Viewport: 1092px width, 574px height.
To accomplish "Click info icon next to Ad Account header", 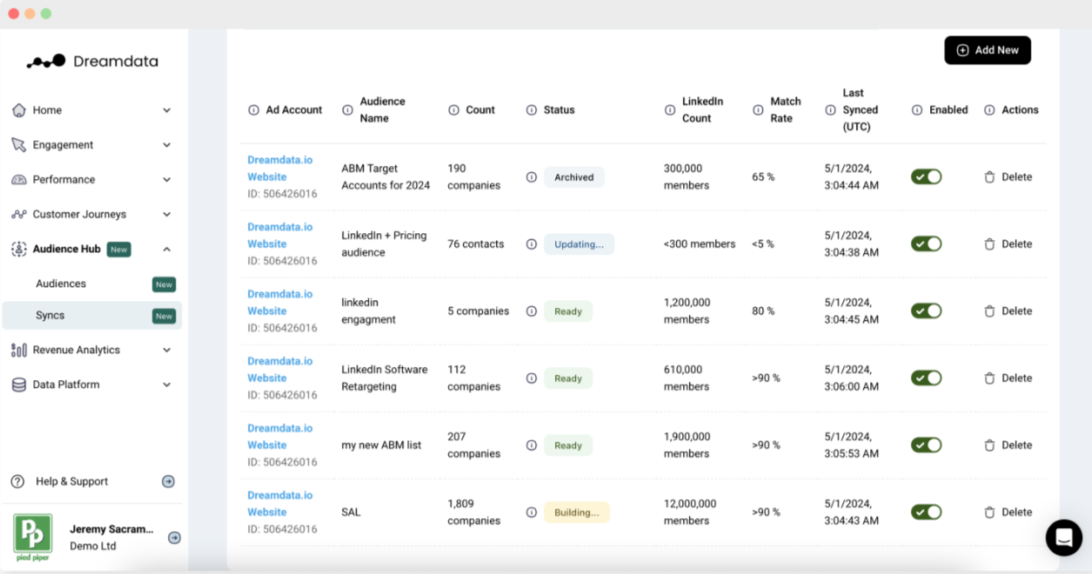I will tap(254, 110).
